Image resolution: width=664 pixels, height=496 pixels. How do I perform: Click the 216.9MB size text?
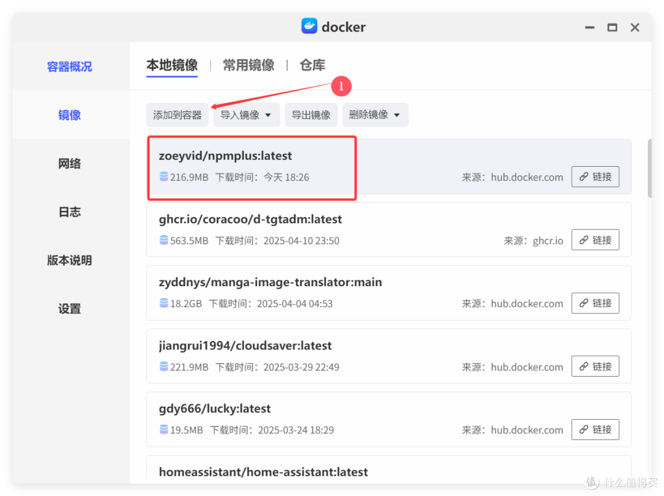189,177
